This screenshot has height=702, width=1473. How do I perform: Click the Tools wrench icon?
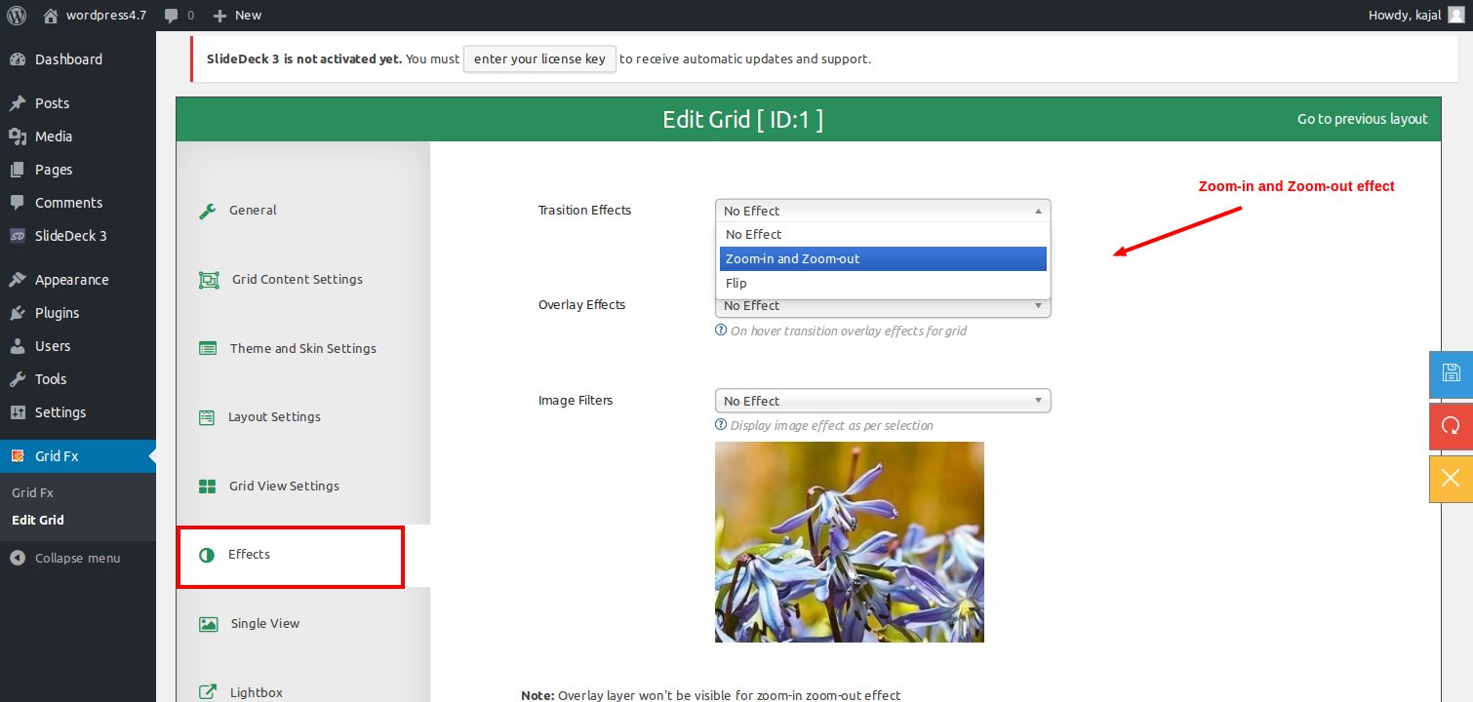[18, 379]
